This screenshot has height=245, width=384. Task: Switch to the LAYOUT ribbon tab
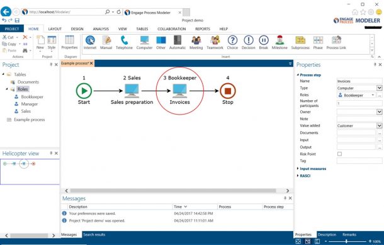[55, 29]
